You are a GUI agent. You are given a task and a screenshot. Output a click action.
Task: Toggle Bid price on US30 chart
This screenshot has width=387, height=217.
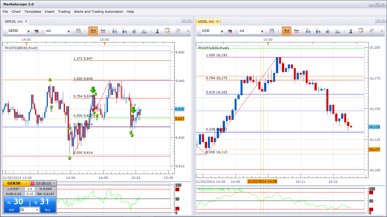(x=287, y=31)
